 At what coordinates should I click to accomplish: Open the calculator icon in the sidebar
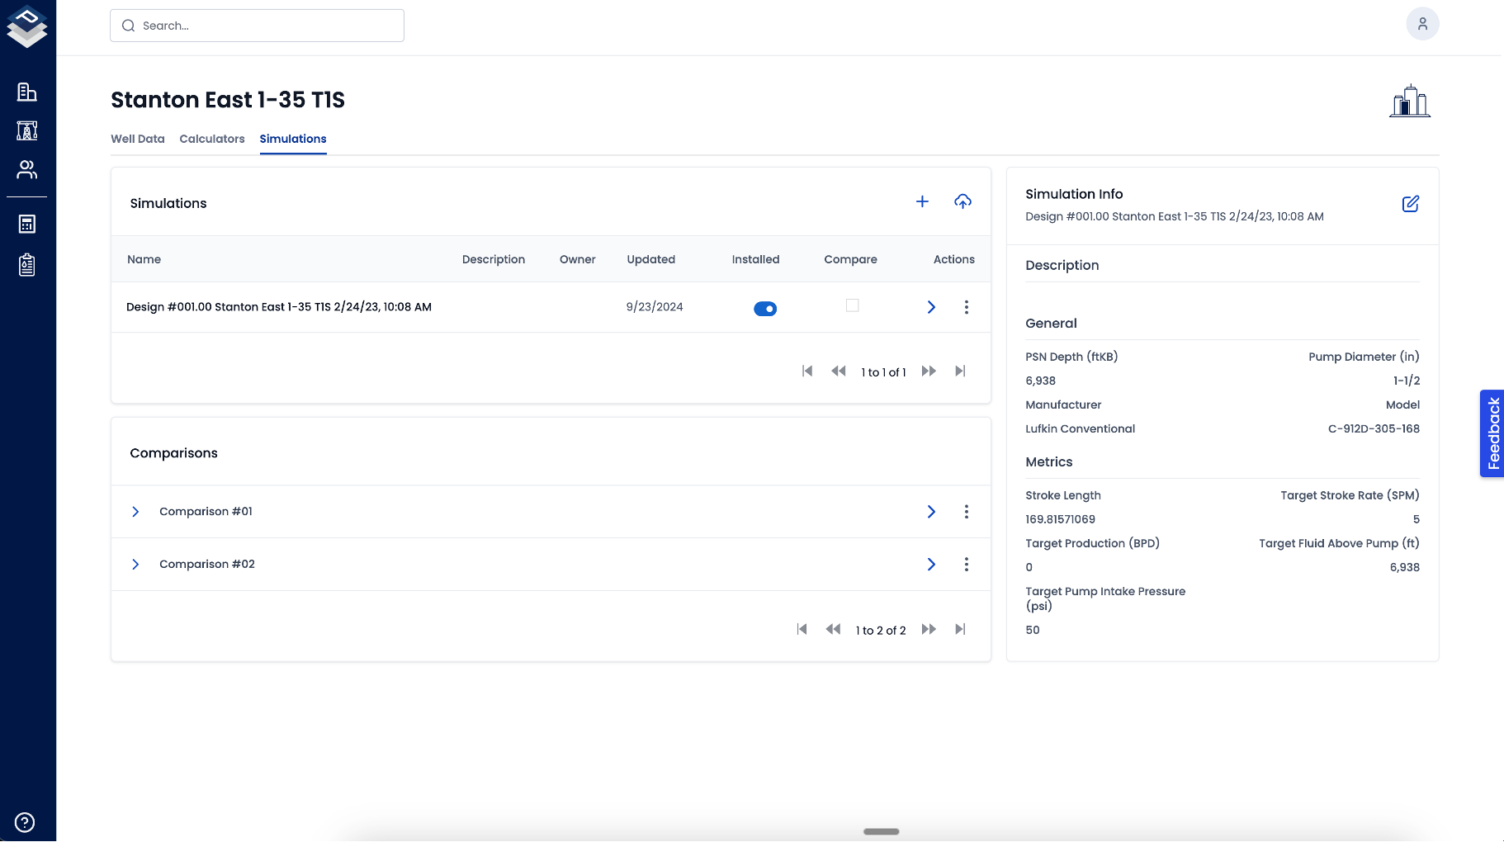tap(27, 224)
